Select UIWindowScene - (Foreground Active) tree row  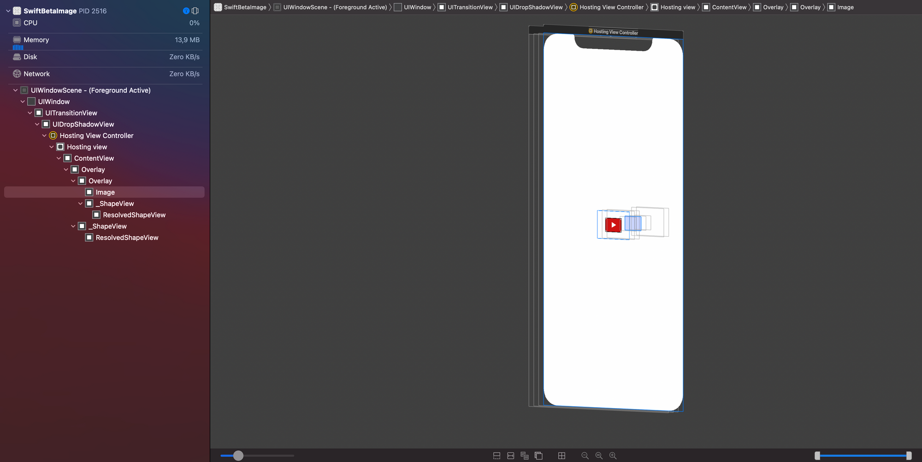tap(104, 90)
